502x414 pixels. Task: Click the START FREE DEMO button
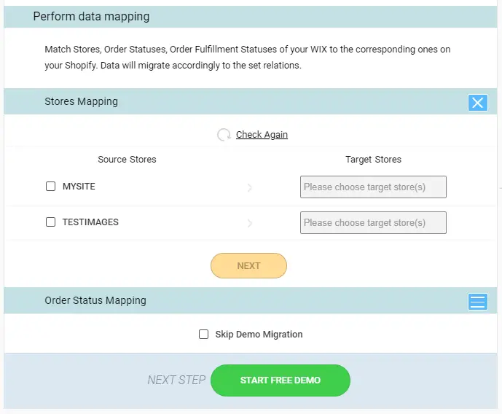tap(281, 380)
